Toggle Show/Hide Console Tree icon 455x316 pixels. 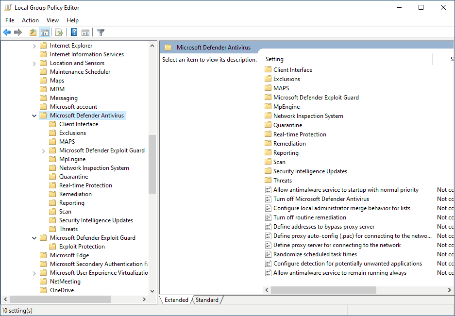pyautogui.click(x=44, y=32)
